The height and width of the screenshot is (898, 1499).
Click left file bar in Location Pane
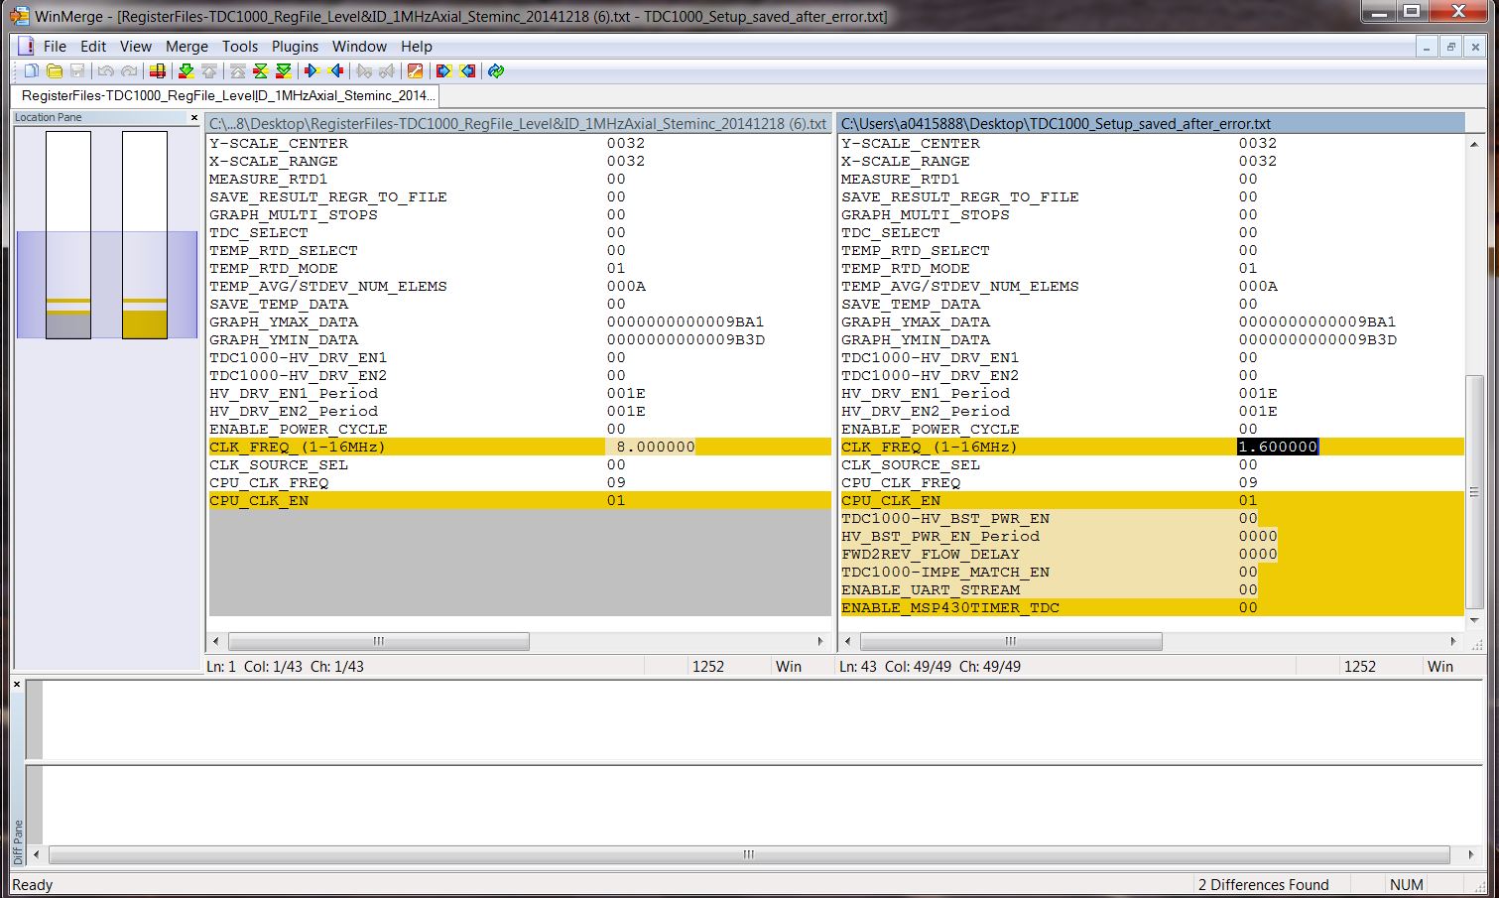click(68, 234)
